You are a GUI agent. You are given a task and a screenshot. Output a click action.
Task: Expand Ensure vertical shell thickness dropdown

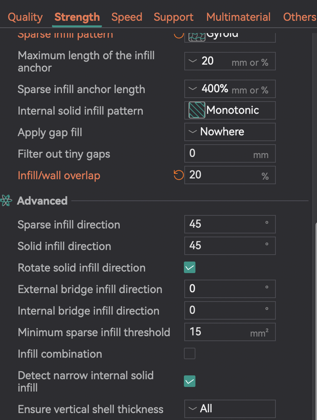(230, 409)
